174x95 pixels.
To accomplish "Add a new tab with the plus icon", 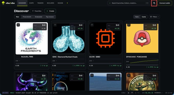I will pyautogui.click(x=67, y=3).
